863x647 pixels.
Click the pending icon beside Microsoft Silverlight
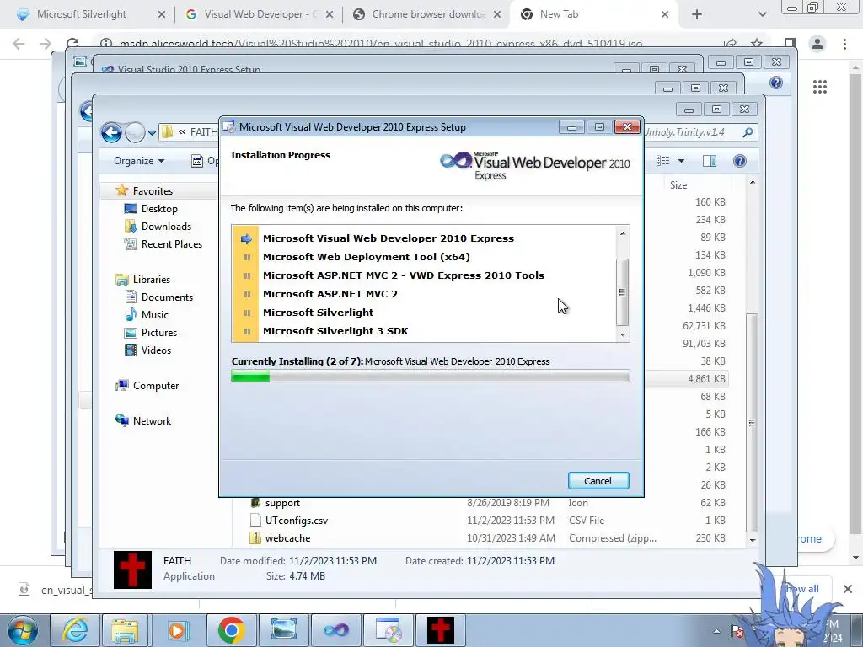(x=247, y=313)
